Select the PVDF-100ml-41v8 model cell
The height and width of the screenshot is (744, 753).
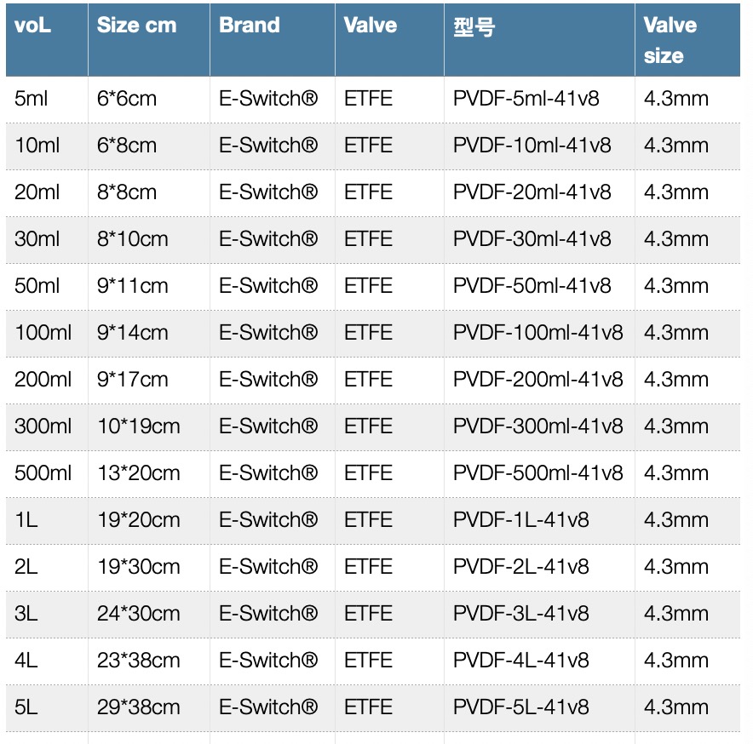point(537,333)
